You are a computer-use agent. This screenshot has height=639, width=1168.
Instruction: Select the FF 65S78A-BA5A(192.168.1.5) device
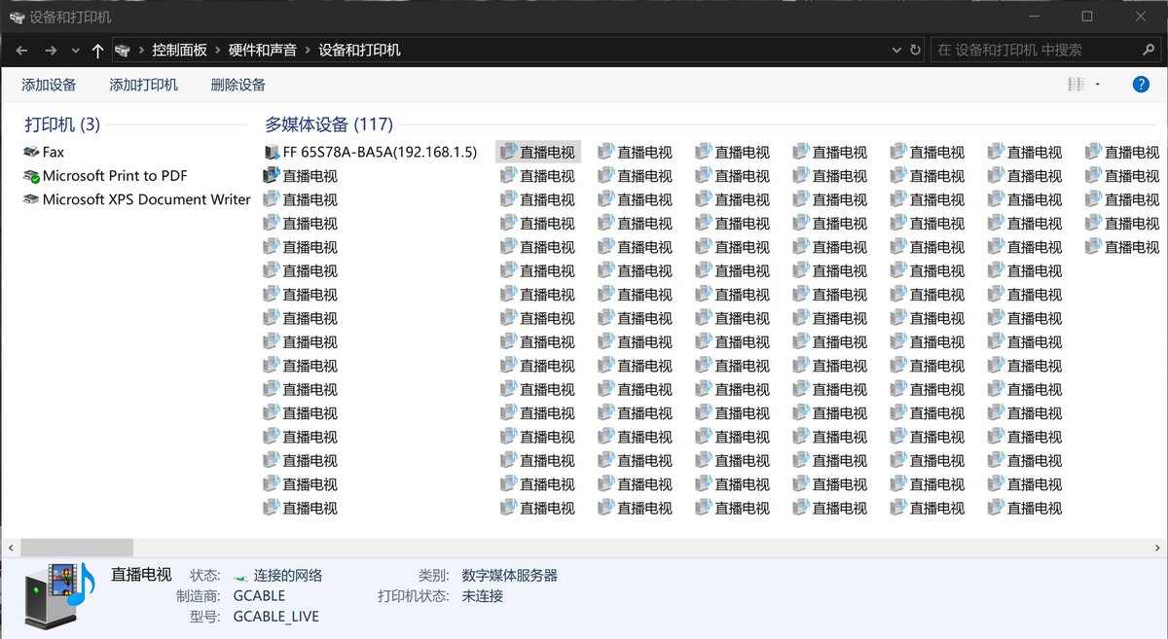[x=371, y=152]
